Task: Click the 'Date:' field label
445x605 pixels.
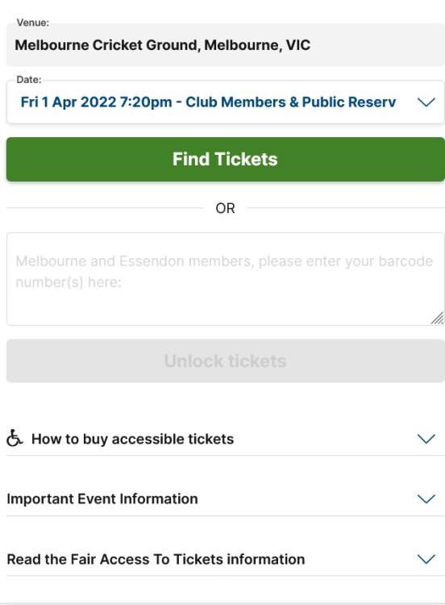Action: tap(29, 80)
